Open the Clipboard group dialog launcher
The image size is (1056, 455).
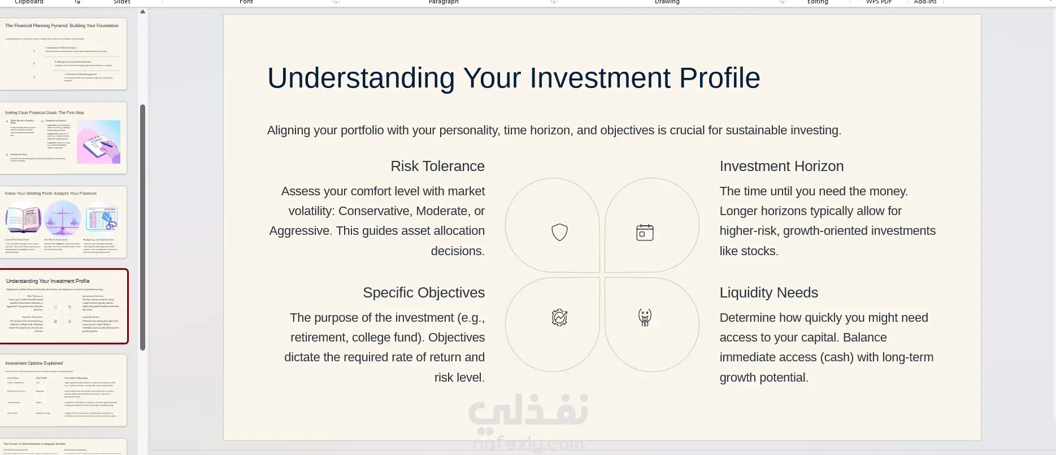[77, 2]
